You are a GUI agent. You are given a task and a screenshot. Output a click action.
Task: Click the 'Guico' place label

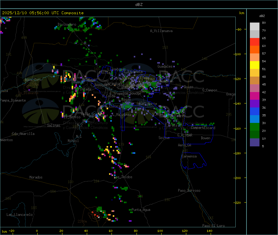(x=188, y=87)
